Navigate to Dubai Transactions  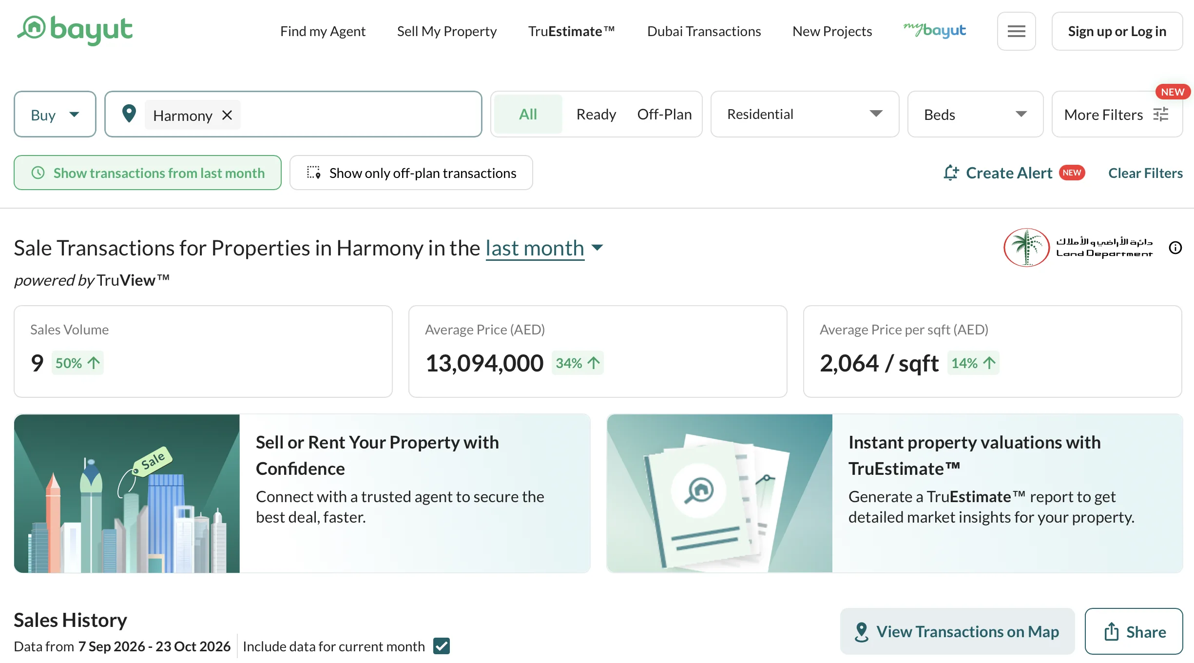point(704,31)
